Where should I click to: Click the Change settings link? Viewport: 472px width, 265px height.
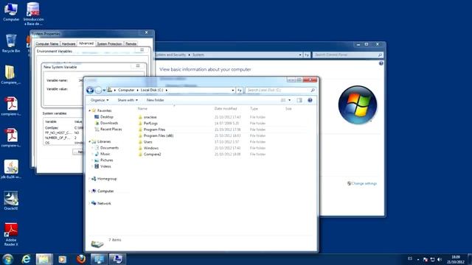(x=364, y=183)
